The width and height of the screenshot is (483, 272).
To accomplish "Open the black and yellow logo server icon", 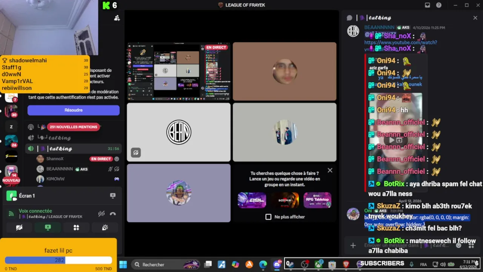I will 11,156.
